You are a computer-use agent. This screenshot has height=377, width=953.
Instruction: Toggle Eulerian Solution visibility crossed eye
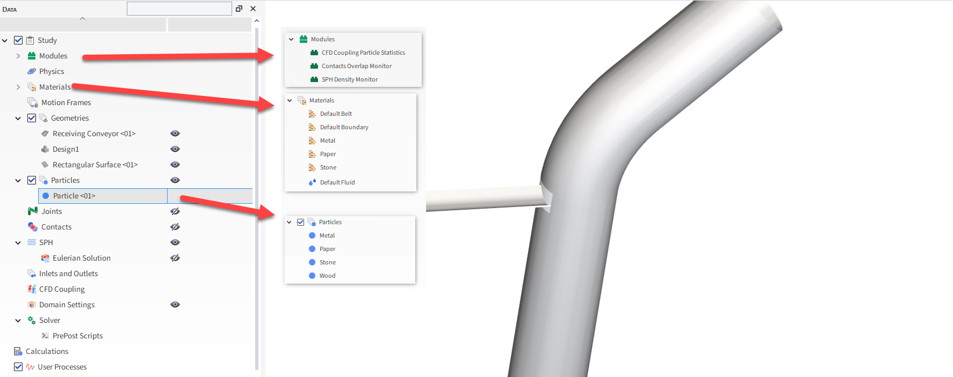pos(175,258)
